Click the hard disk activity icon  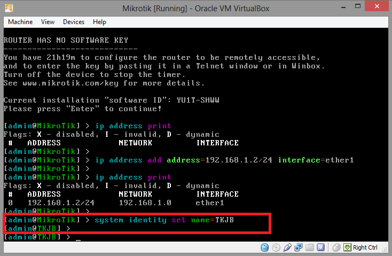tap(264, 247)
